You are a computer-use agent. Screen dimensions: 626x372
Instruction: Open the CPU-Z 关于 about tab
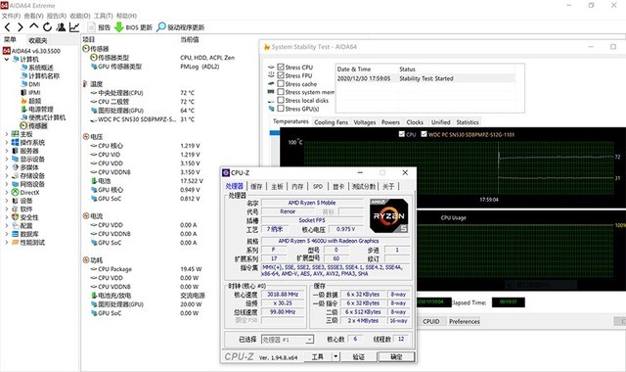[x=388, y=187]
